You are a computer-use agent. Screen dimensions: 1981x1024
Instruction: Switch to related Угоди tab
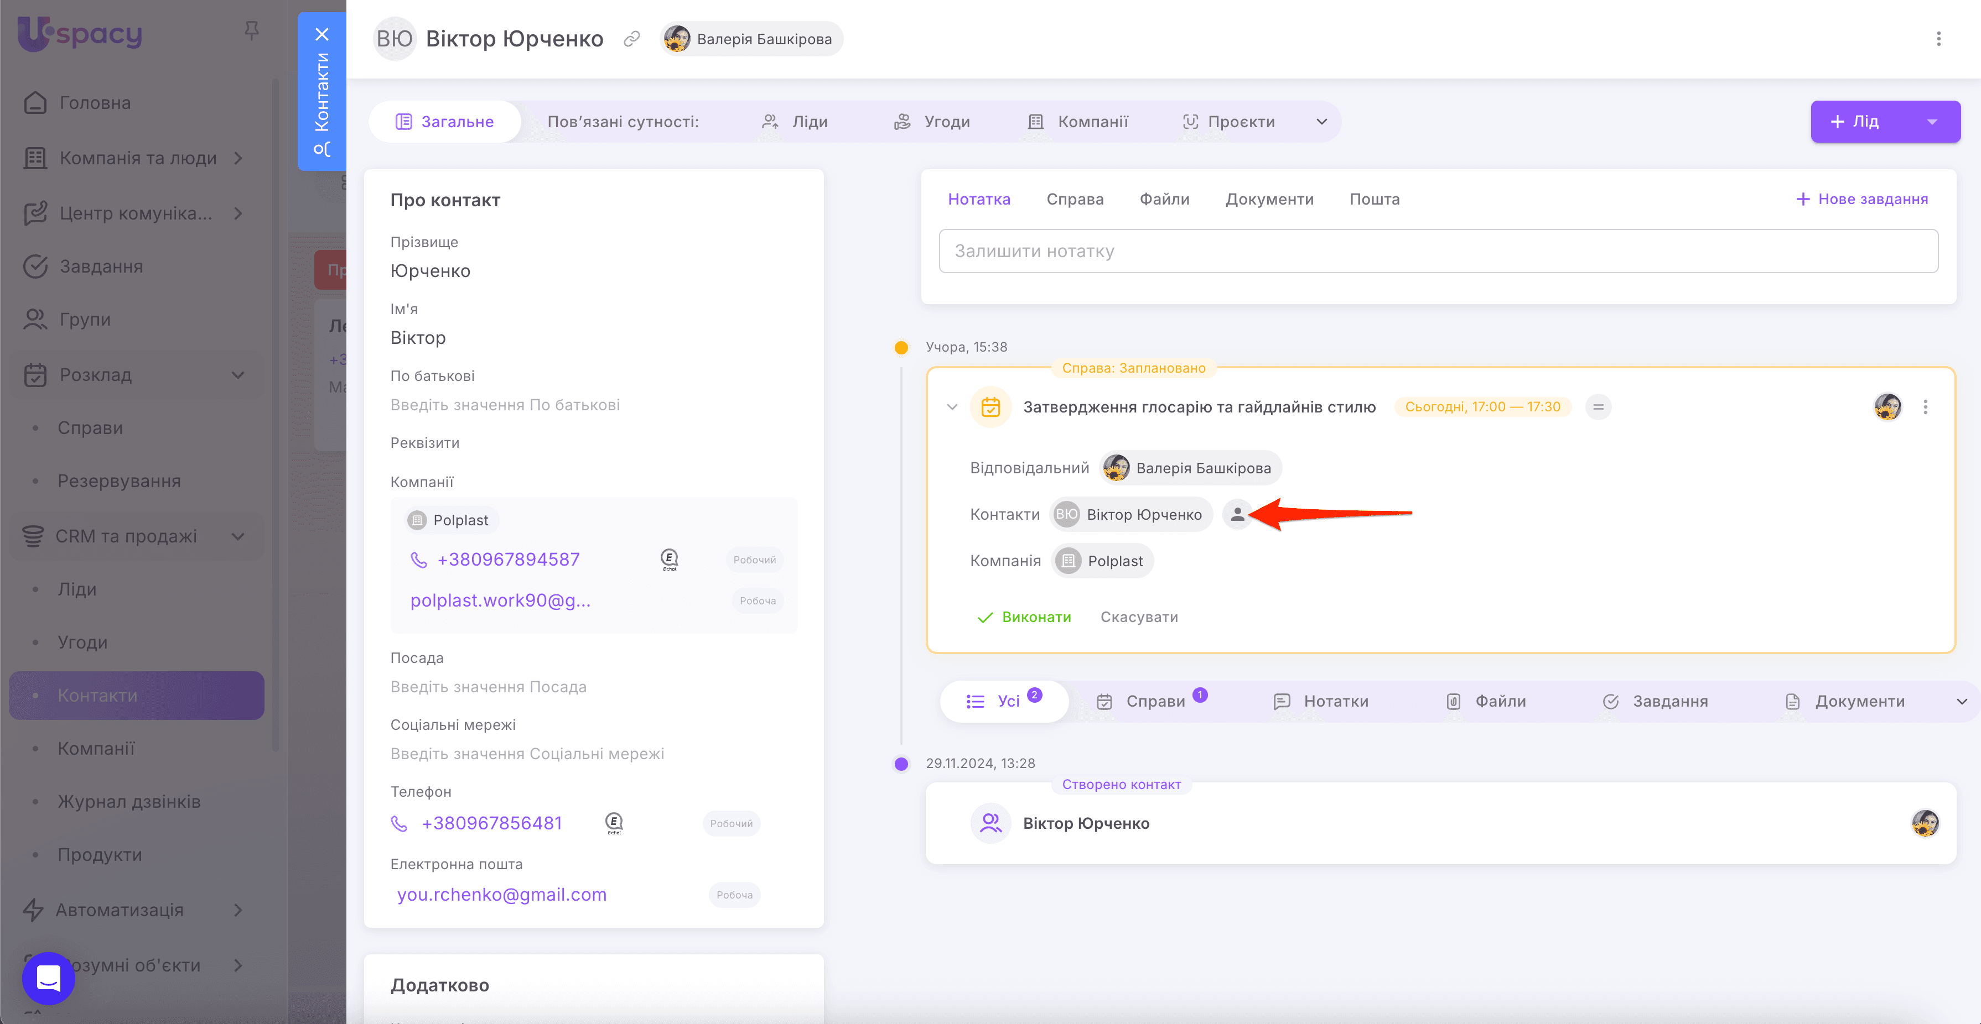click(x=932, y=122)
